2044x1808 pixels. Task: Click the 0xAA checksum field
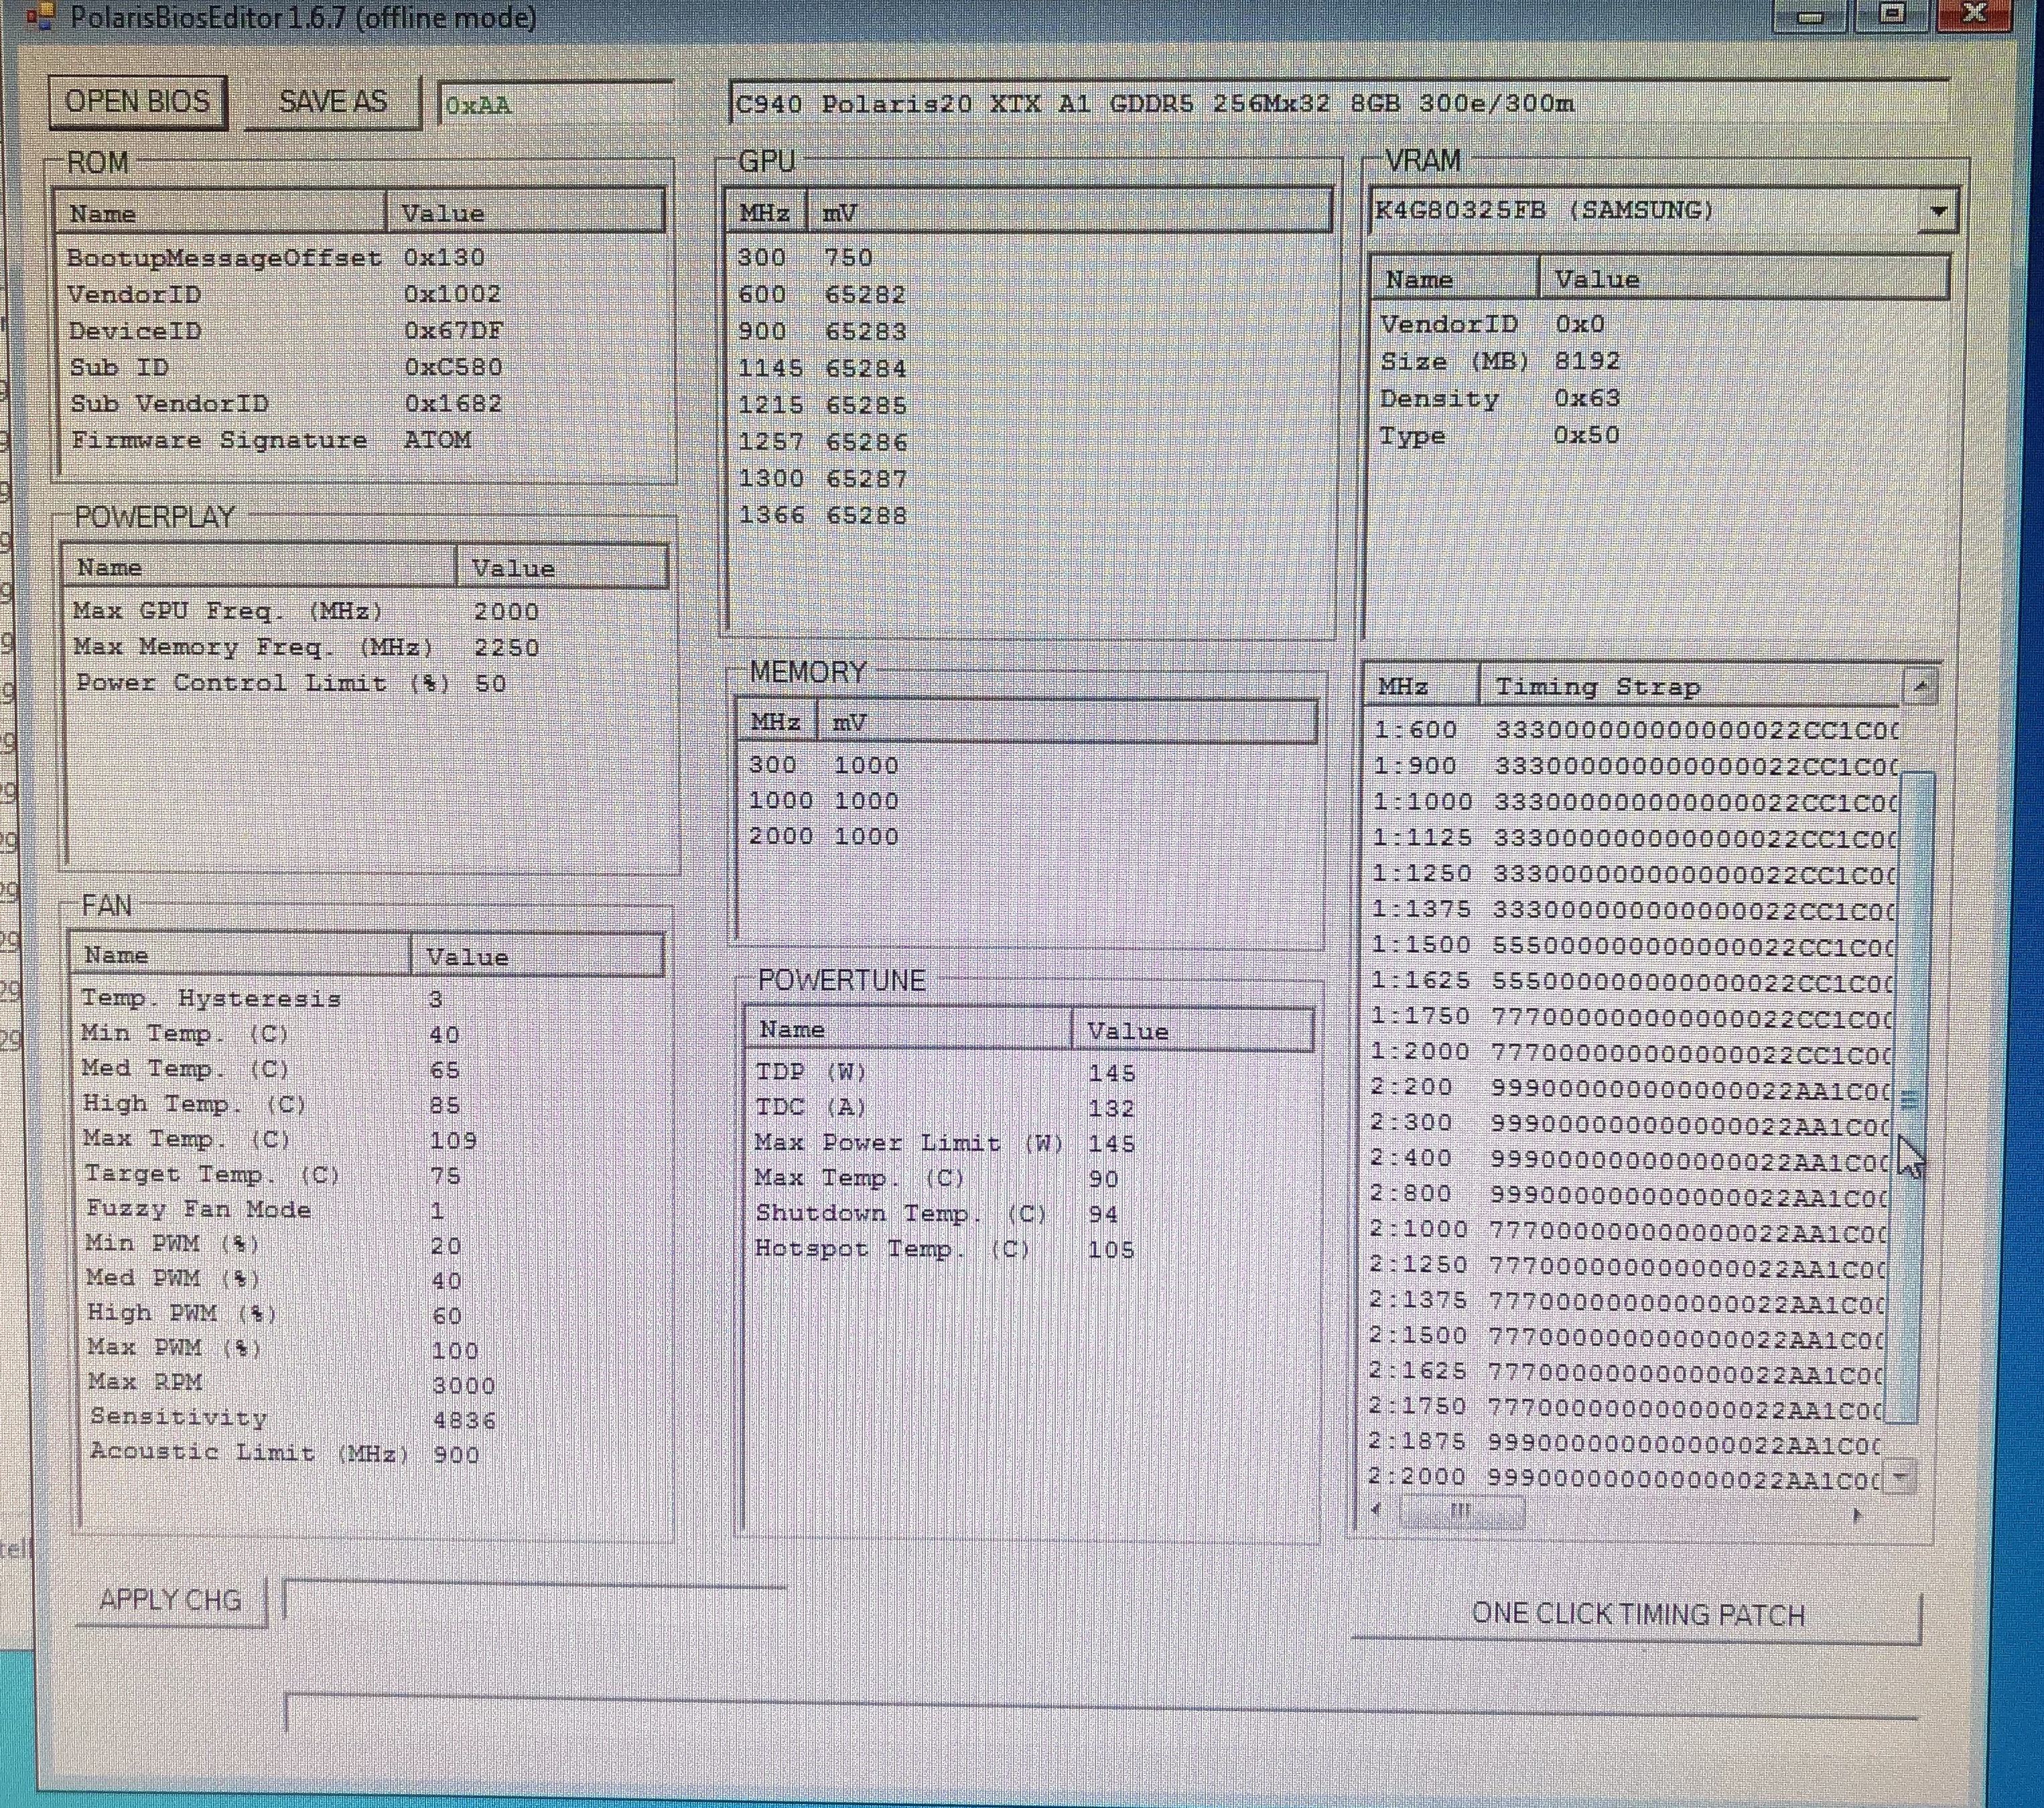(555, 105)
